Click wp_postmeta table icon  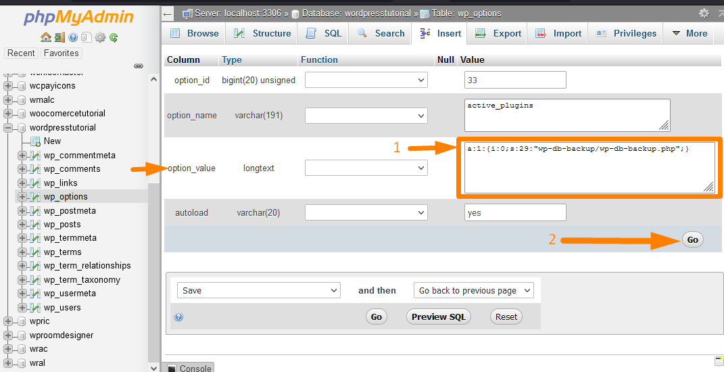click(x=35, y=211)
